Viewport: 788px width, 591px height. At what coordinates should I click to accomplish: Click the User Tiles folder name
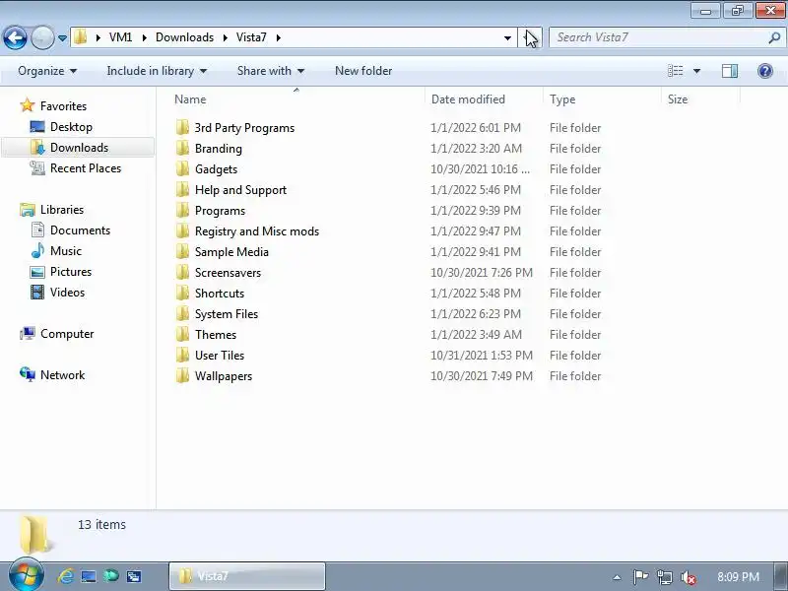click(220, 356)
